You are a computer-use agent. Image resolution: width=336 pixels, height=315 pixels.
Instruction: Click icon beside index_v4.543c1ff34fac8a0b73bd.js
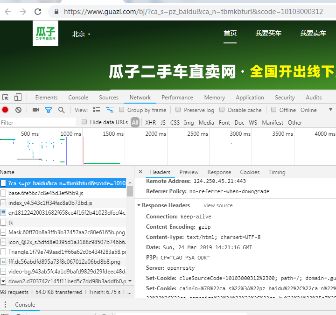[3, 203]
